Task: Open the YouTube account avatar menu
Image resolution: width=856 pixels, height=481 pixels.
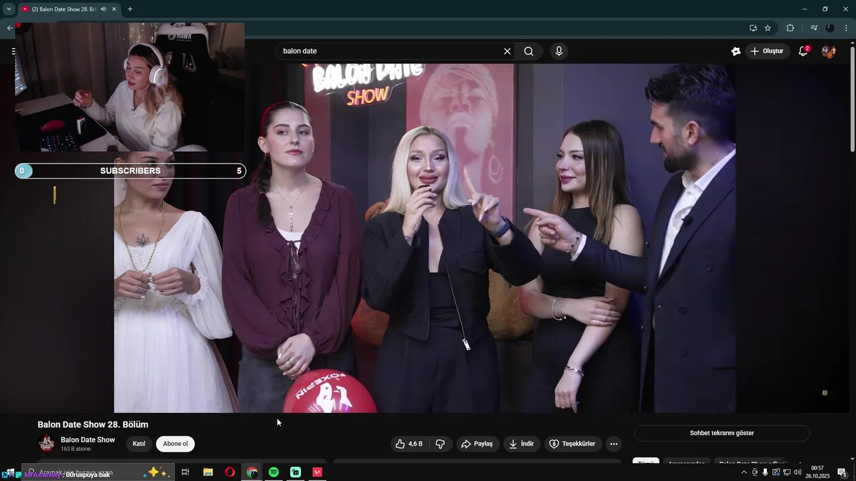Action: 829,51
